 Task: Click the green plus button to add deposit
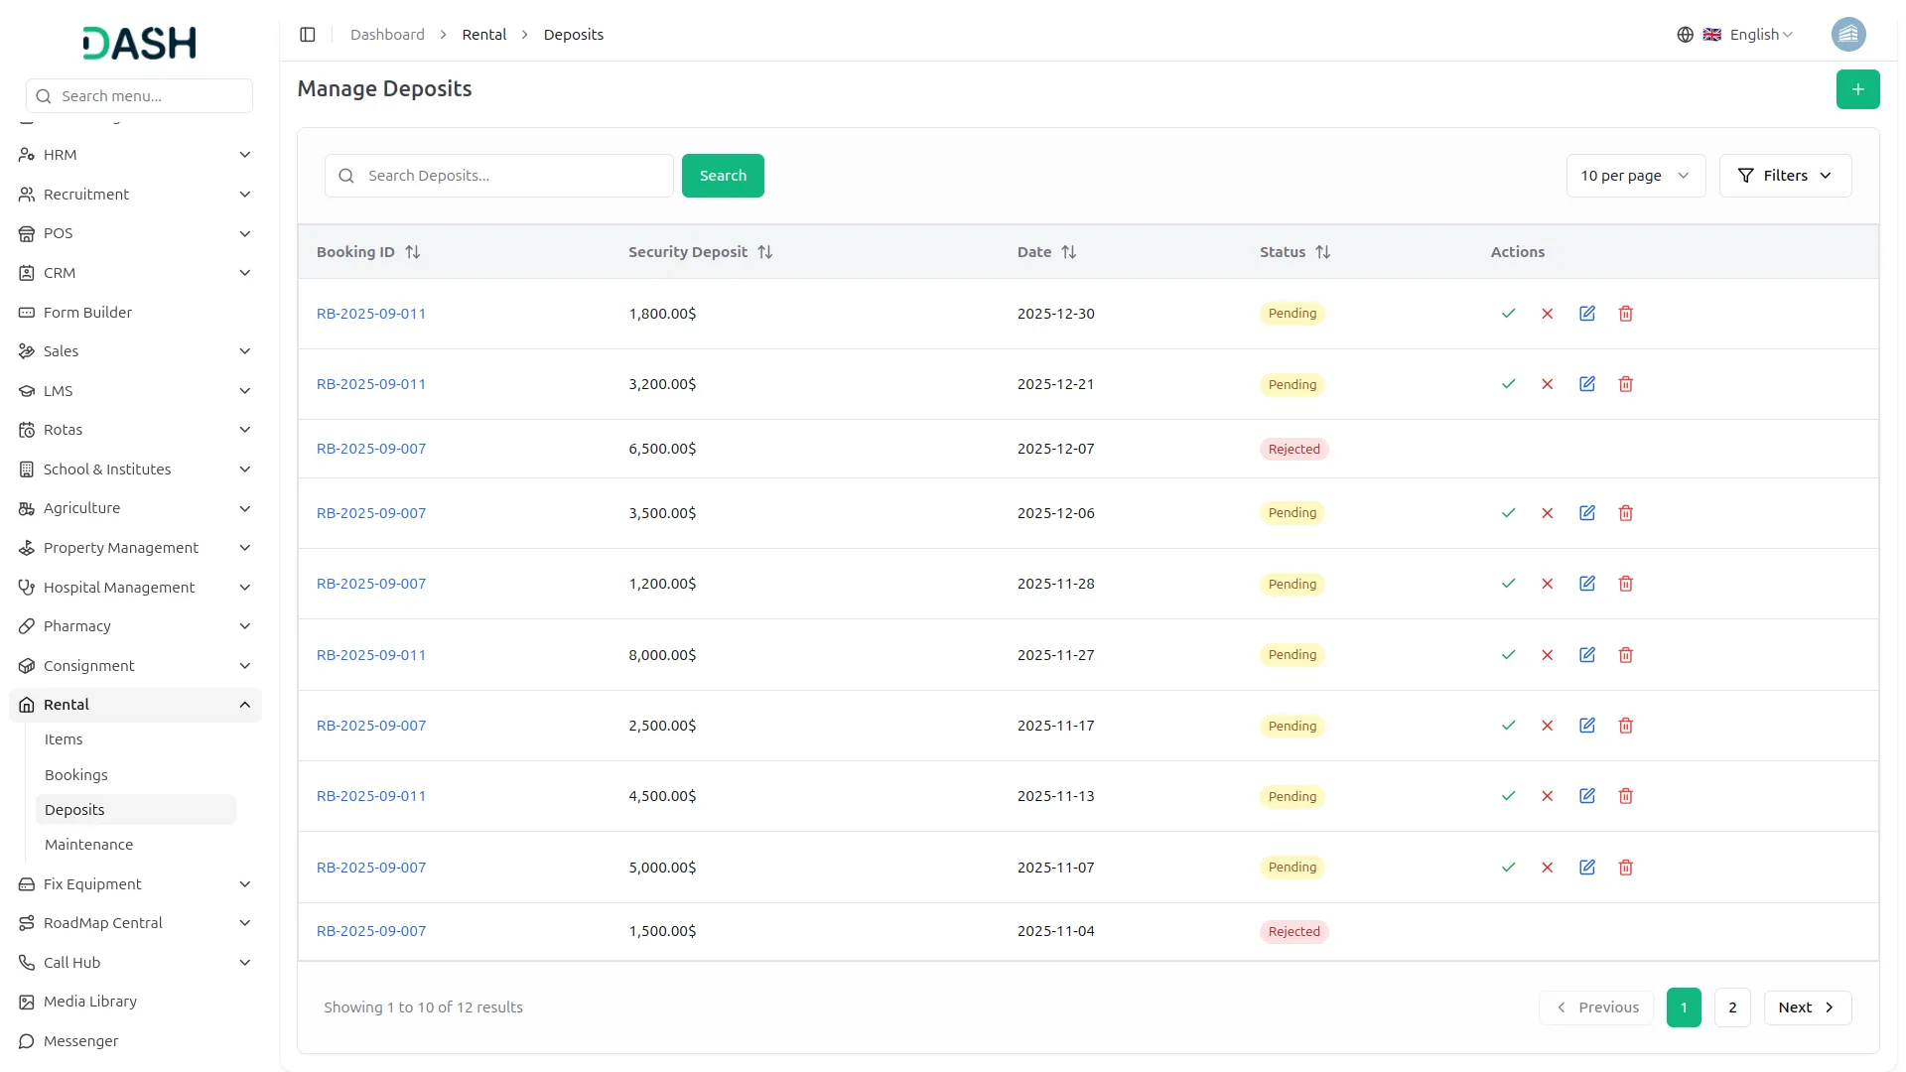[1857, 88]
